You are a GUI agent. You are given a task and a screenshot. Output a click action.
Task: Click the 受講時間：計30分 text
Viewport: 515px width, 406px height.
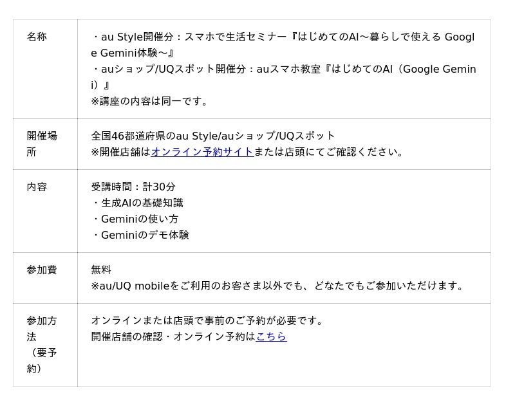click(x=133, y=187)
